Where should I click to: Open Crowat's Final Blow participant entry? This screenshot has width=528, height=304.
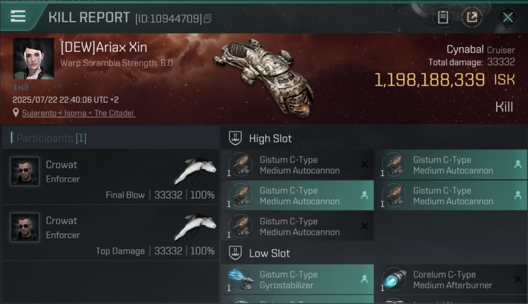click(110, 176)
